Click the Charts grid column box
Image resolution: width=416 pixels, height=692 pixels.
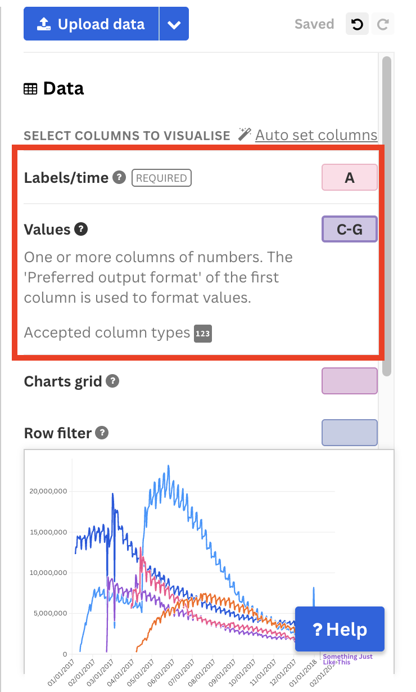pyautogui.click(x=349, y=381)
